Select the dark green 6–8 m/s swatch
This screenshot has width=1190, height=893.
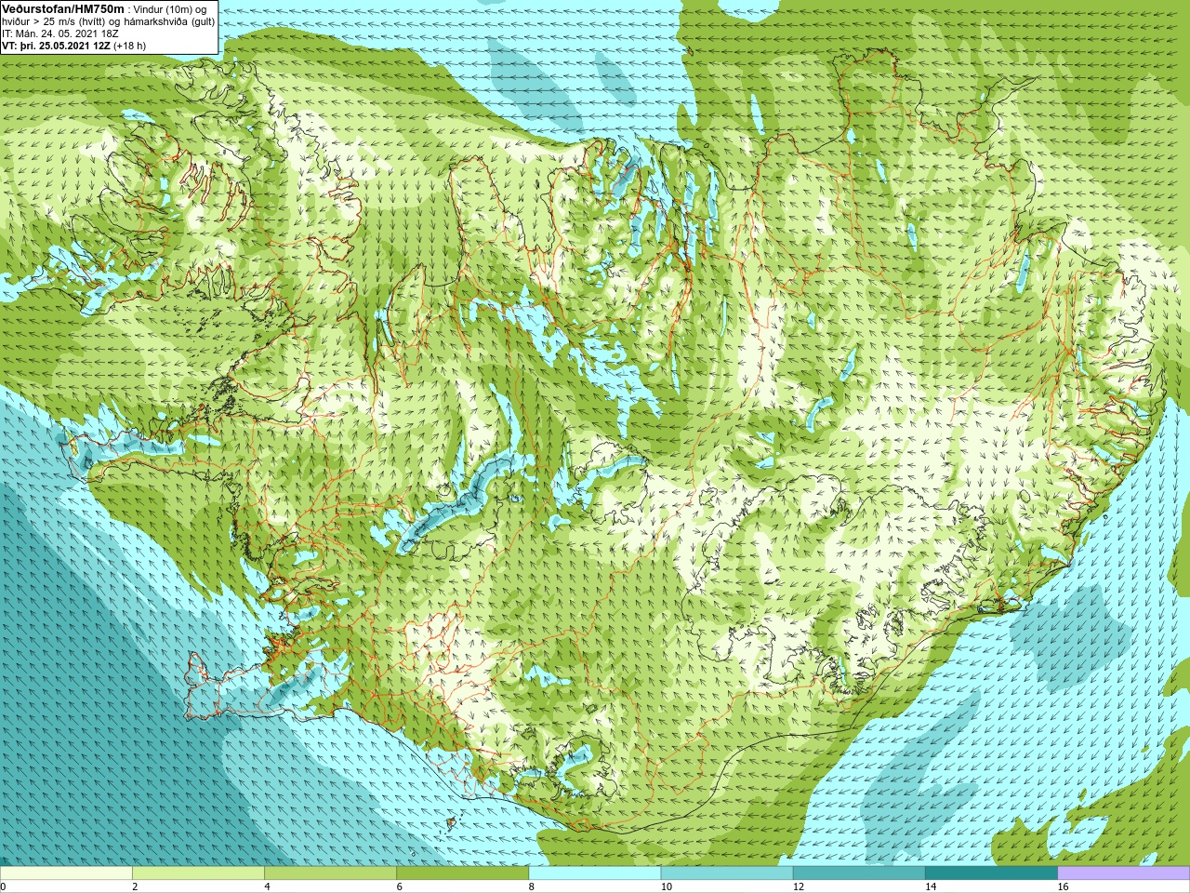(462, 873)
